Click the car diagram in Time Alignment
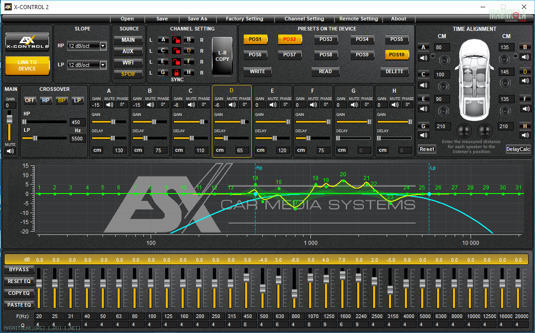The width and height of the screenshot is (535, 333). (475, 80)
